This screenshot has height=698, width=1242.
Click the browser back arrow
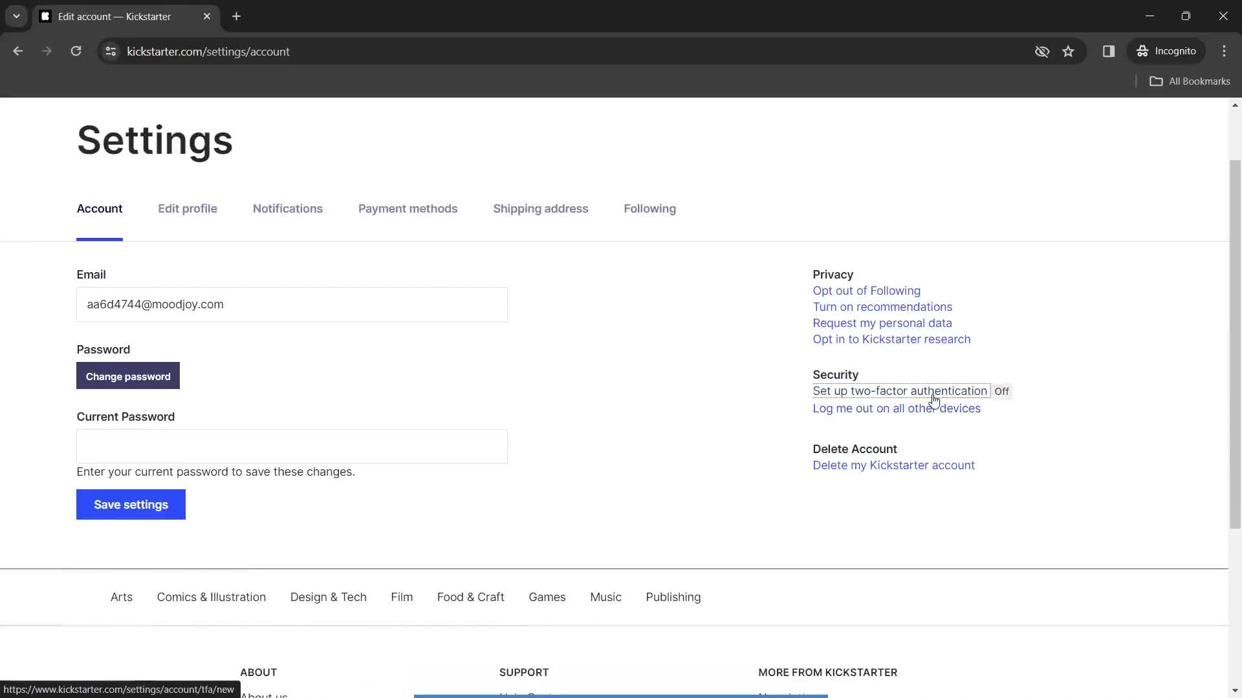point(18,51)
